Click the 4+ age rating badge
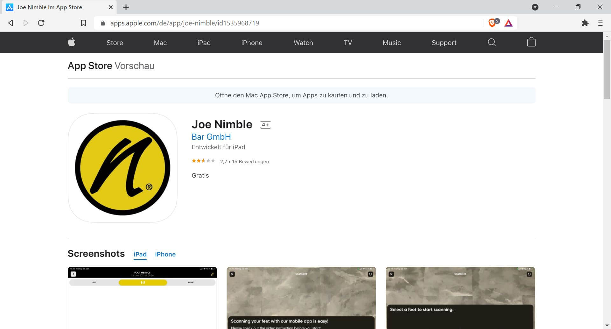The image size is (611, 329). click(x=265, y=125)
